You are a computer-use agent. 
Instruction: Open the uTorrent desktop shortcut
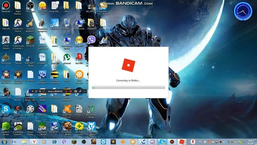click(67, 59)
